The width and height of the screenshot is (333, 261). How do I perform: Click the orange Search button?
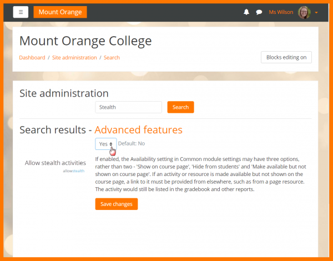click(x=180, y=107)
